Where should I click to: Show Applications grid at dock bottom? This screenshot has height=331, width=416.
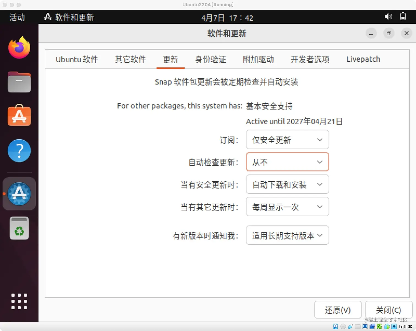click(x=19, y=301)
